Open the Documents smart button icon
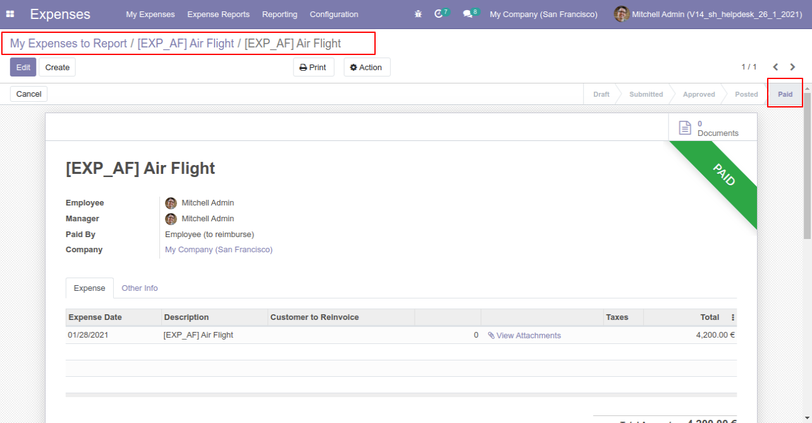812x423 pixels. [685, 128]
